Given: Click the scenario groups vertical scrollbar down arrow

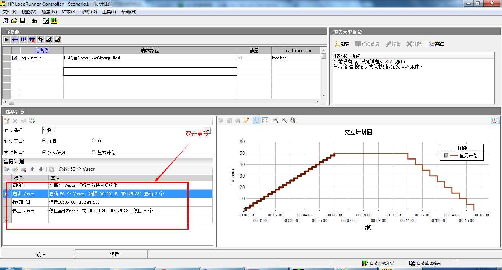Looking at the screenshot, I should point(324,96).
